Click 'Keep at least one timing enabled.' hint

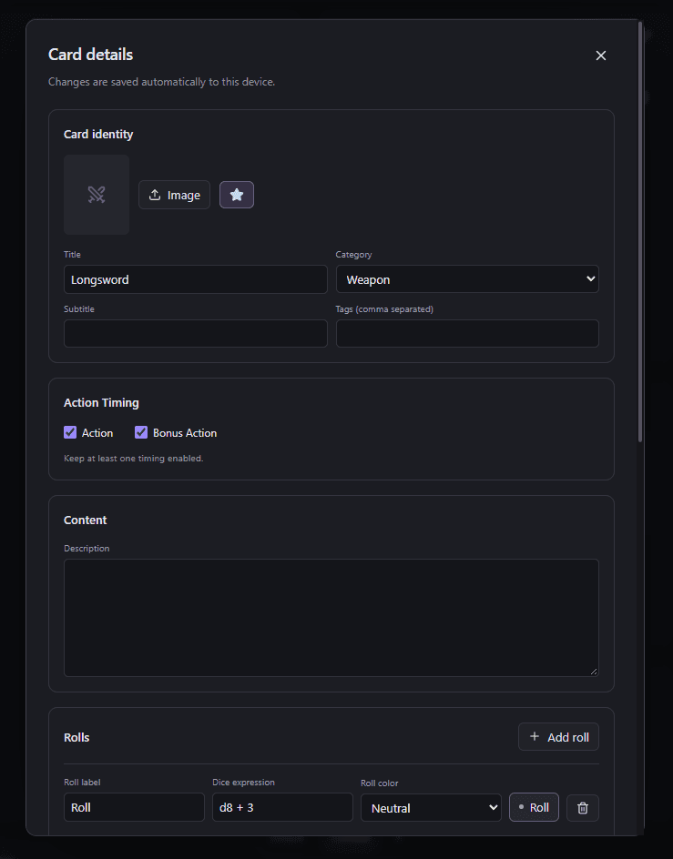pyautogui.click(x=133, y=458)
